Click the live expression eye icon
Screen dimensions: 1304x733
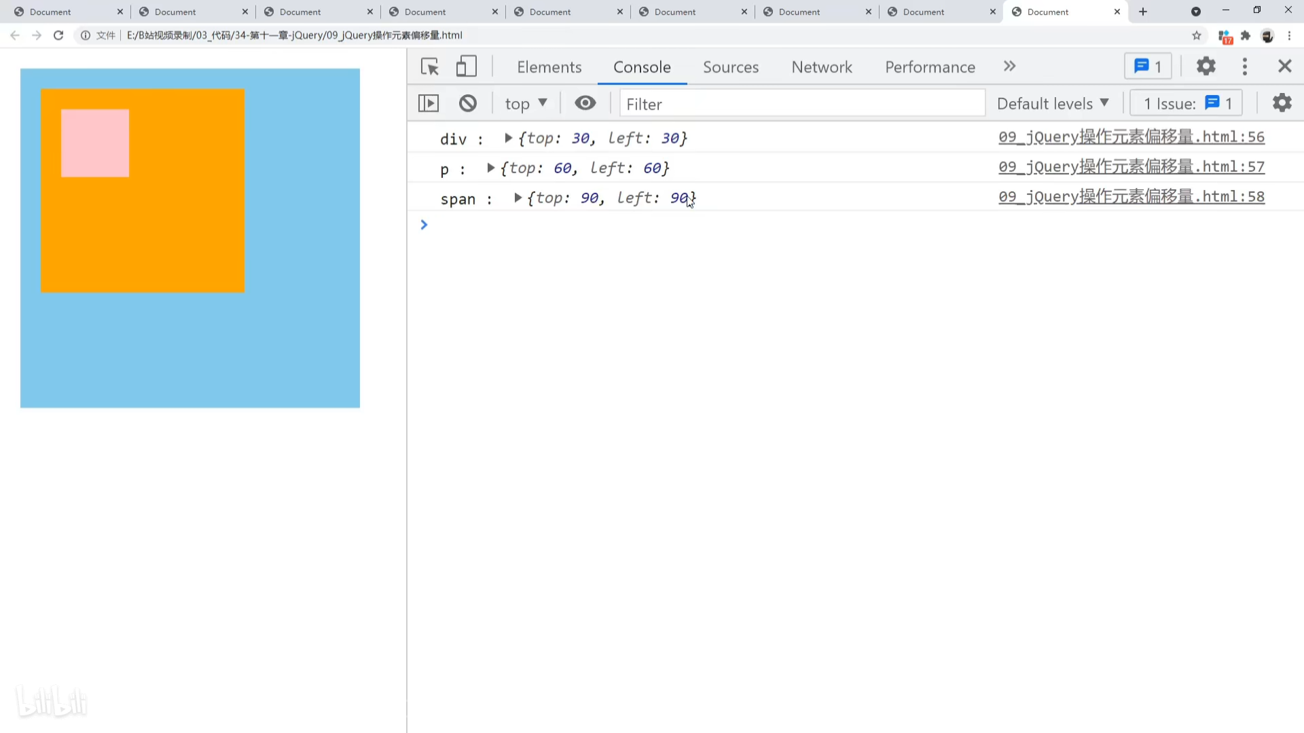585,103
